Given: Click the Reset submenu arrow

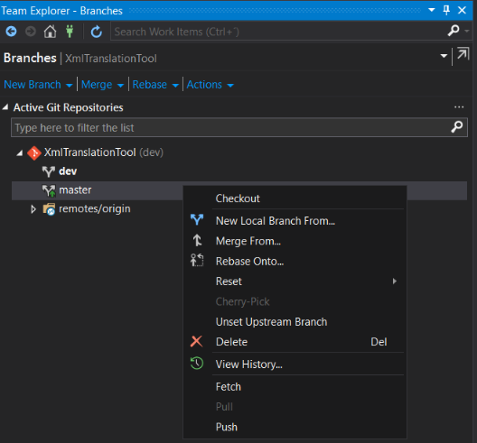Looking at the screenshot, I should [395, 281].
